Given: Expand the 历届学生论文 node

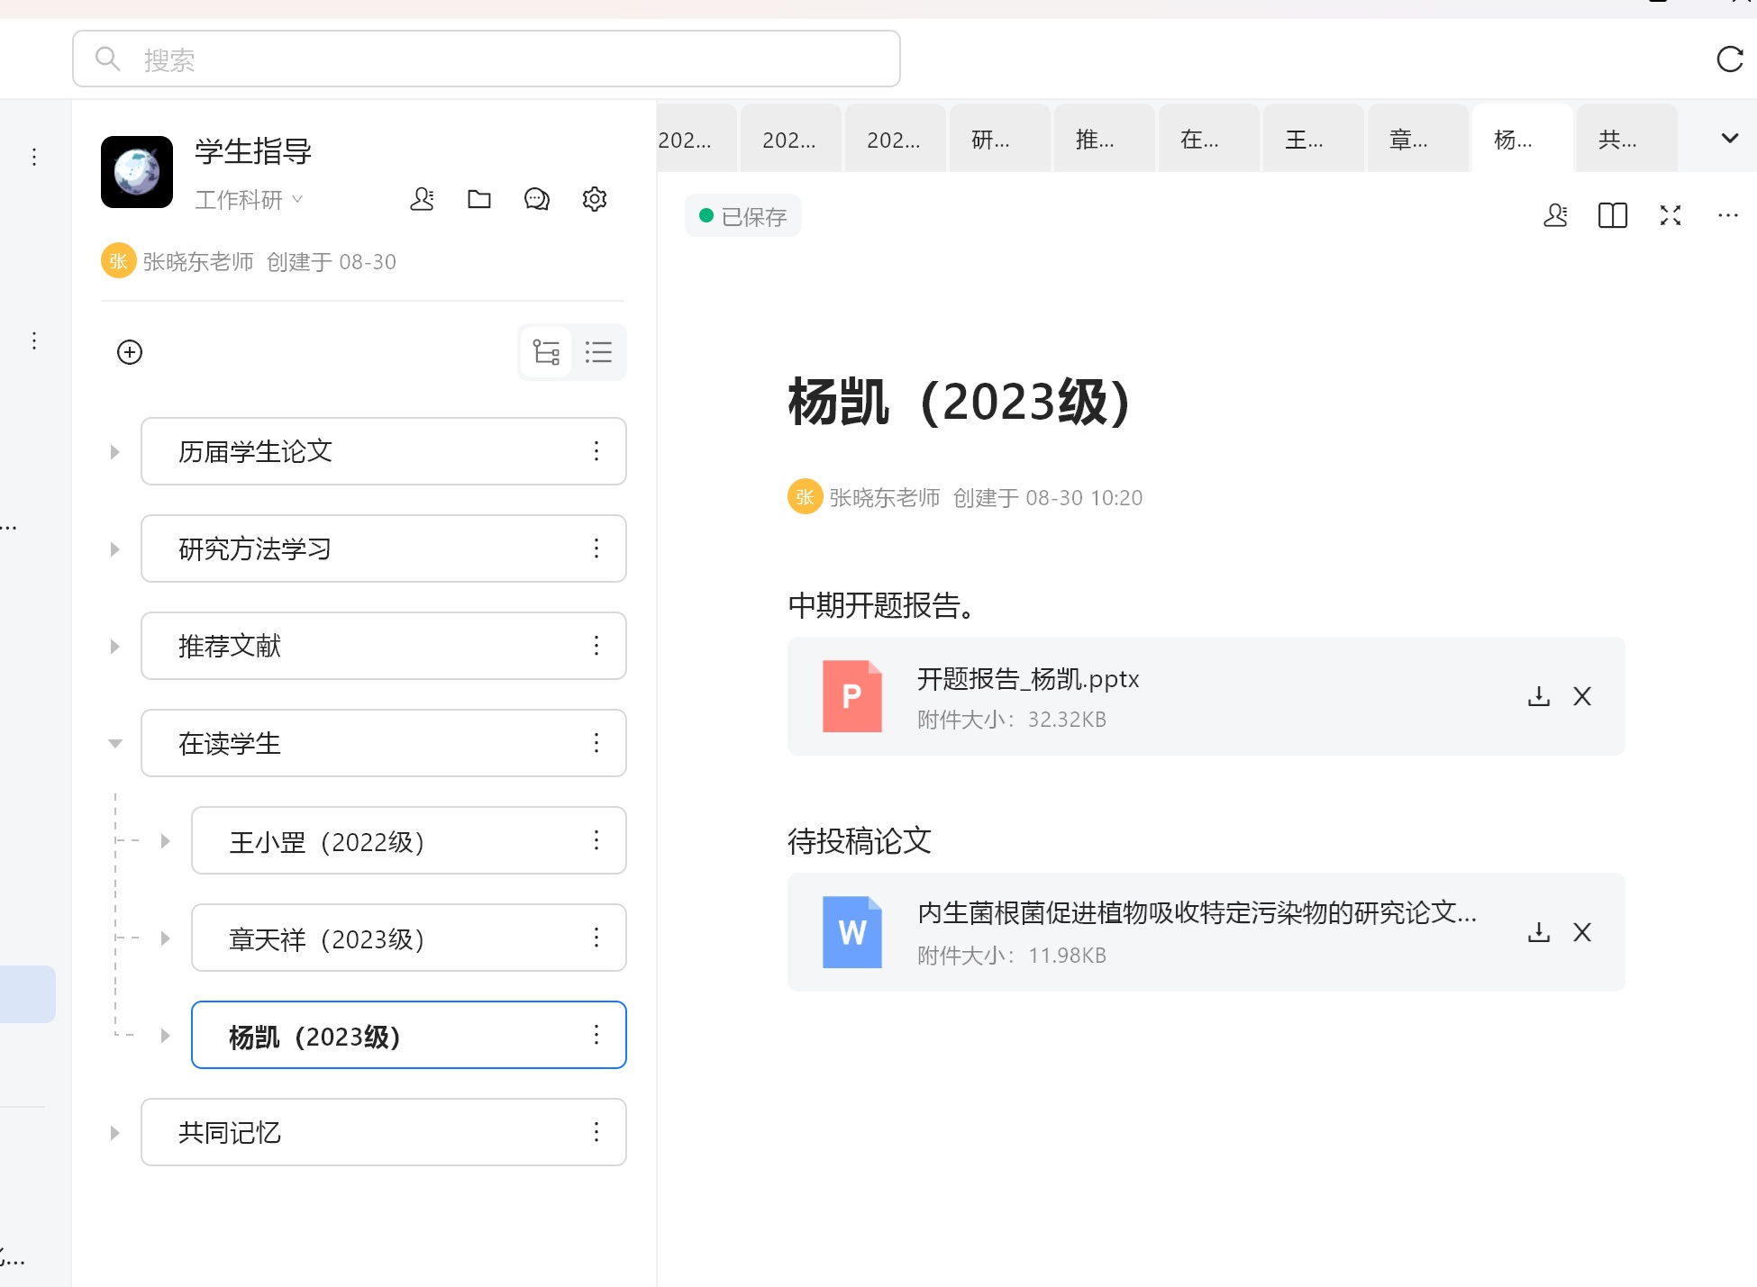Looking at the screenshot, I should click(115, 451).
